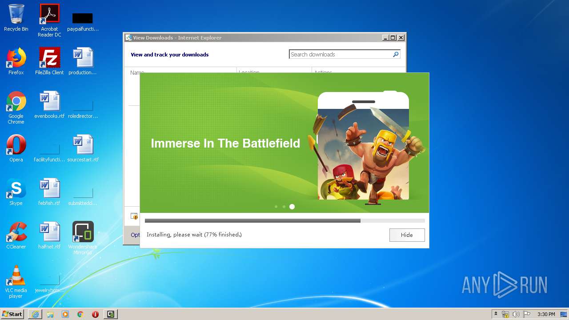Image resolution: width=569 pixels, height=320 pixels.
Task: Select the second slideshow dot indicator
Action: point(284,207)
